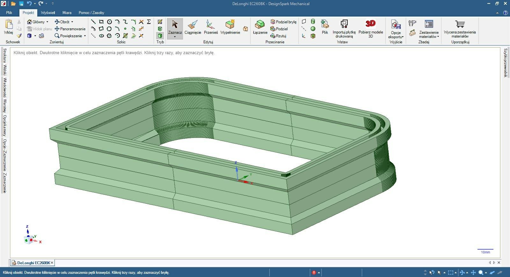This screenshot has width=510, height=277.
Task: Toggle sketch mode in Tryb group
Action: [x=160, y=22]
